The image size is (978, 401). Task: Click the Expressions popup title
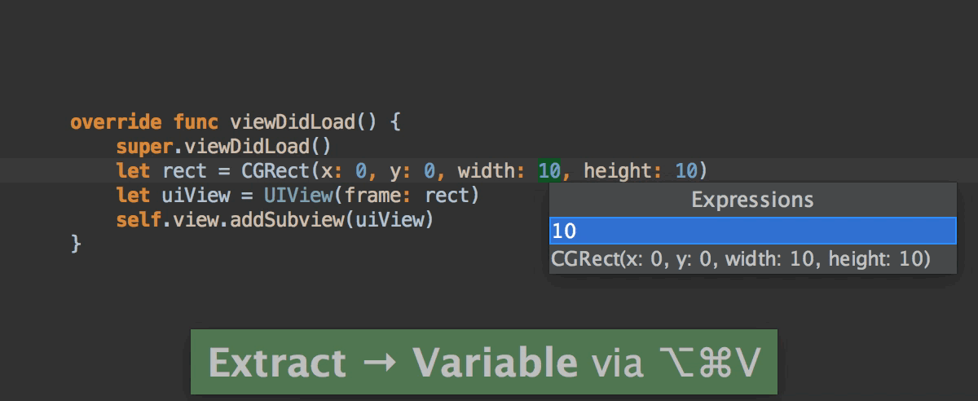(x=751, y=200)
